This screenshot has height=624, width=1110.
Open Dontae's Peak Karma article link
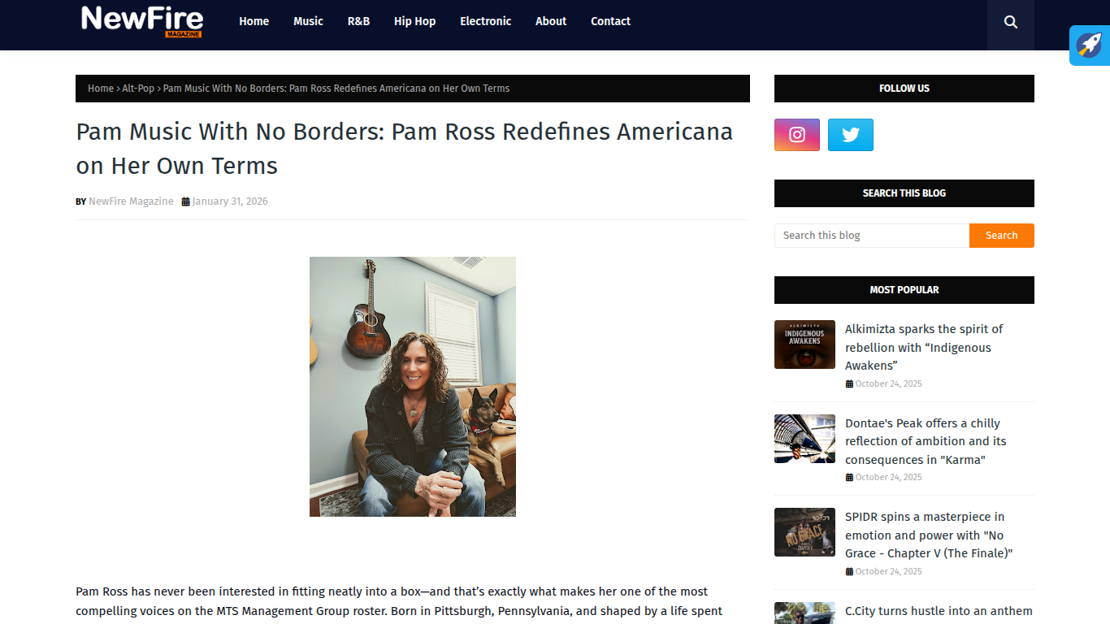click(x=926, y=441)
